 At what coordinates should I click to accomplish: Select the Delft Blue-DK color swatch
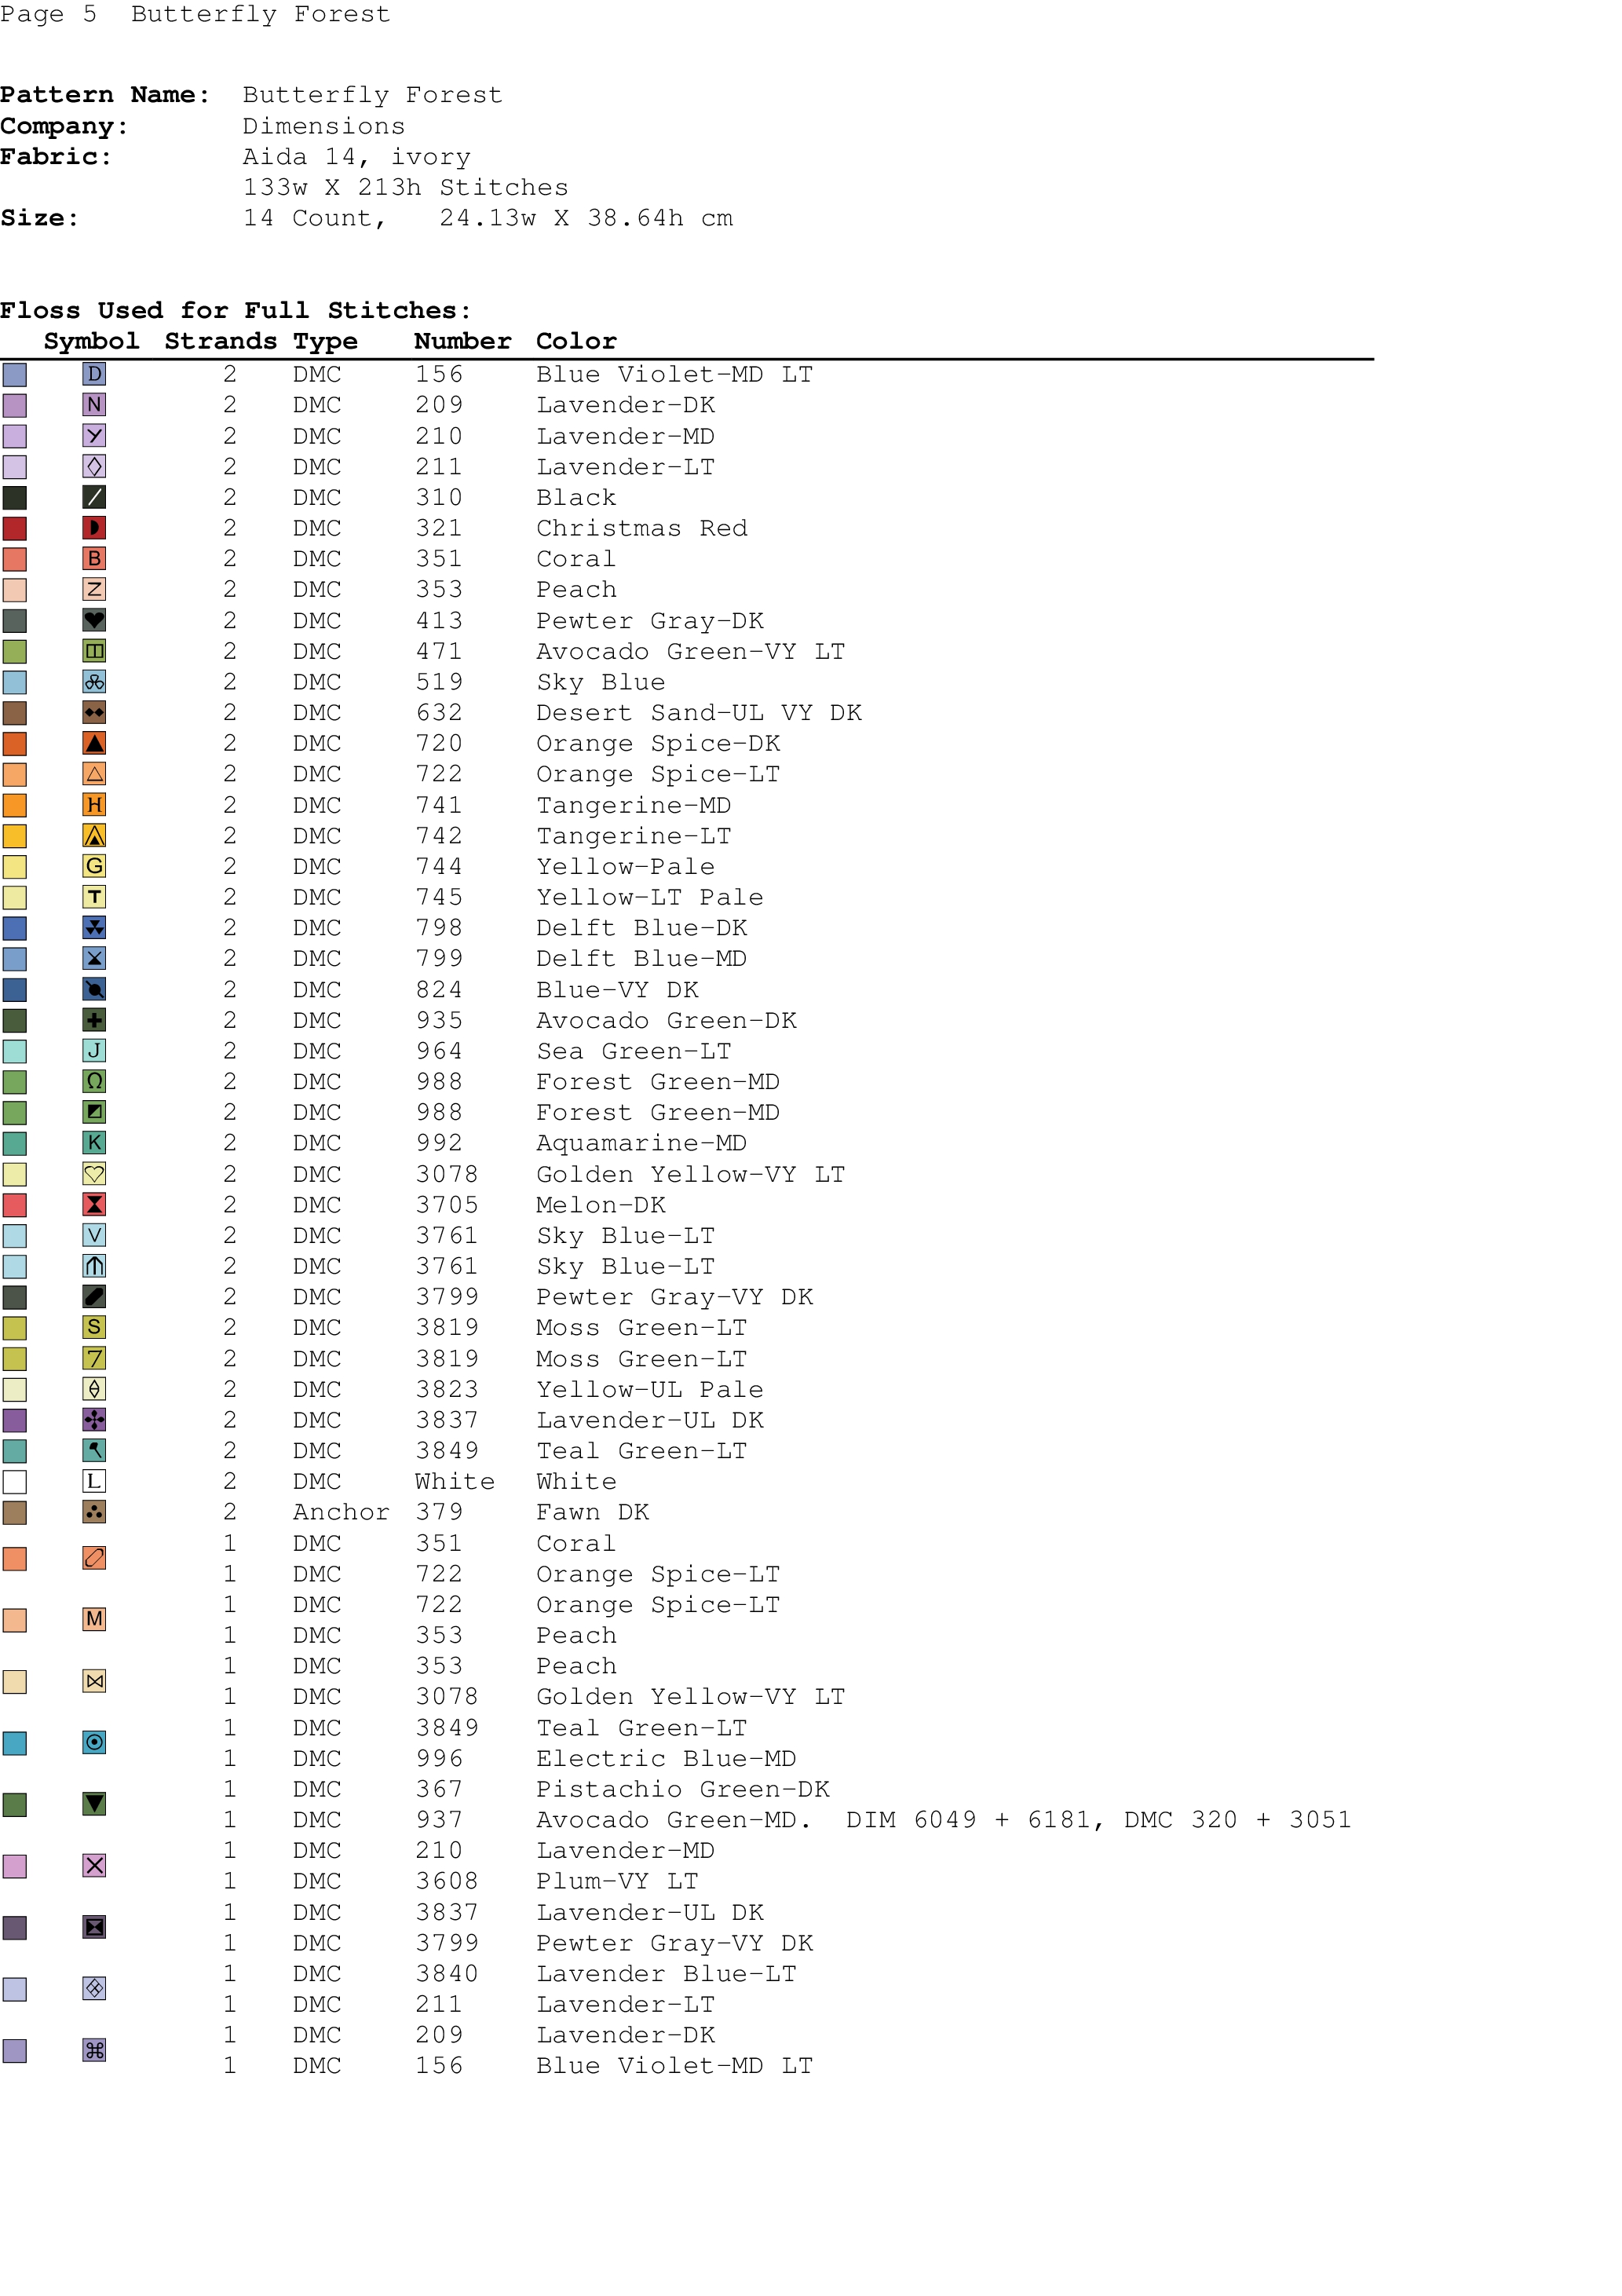[x=15, y=928]
